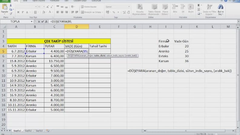
Task: Open the font name dropdown
Action: click(x=36, y=7)
